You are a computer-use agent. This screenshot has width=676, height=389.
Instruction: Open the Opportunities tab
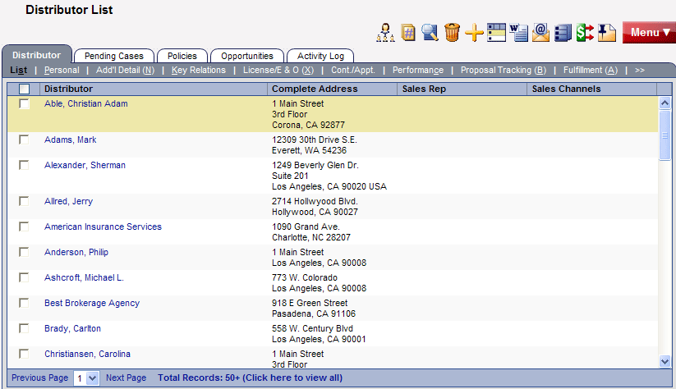click(247, 56)
